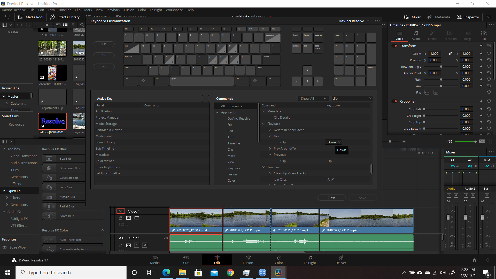The height and width of the screenshot is (279, 496).
Task: Collapse the Application commands category
Action: pos(217,112)
